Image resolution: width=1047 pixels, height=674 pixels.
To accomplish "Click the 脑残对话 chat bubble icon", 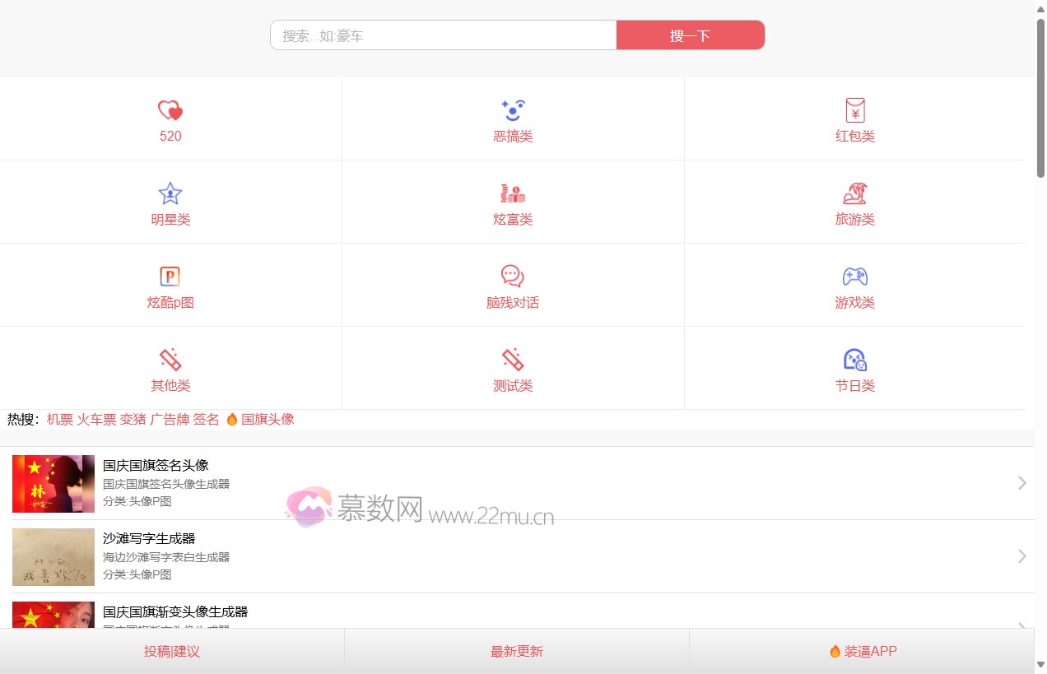I will tap(513, 277).
